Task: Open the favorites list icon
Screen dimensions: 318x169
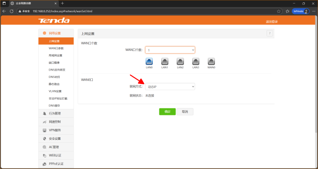Action: [288, 11]
